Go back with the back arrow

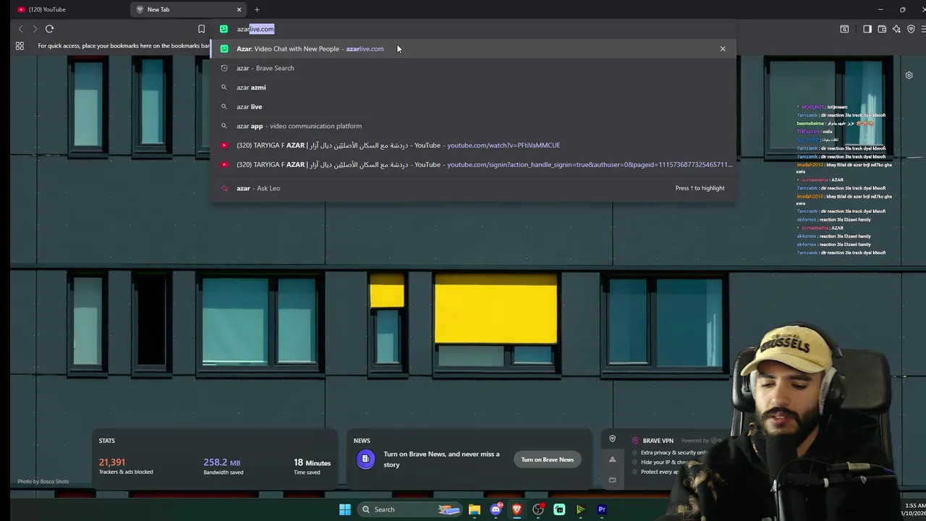pos(20,29)
